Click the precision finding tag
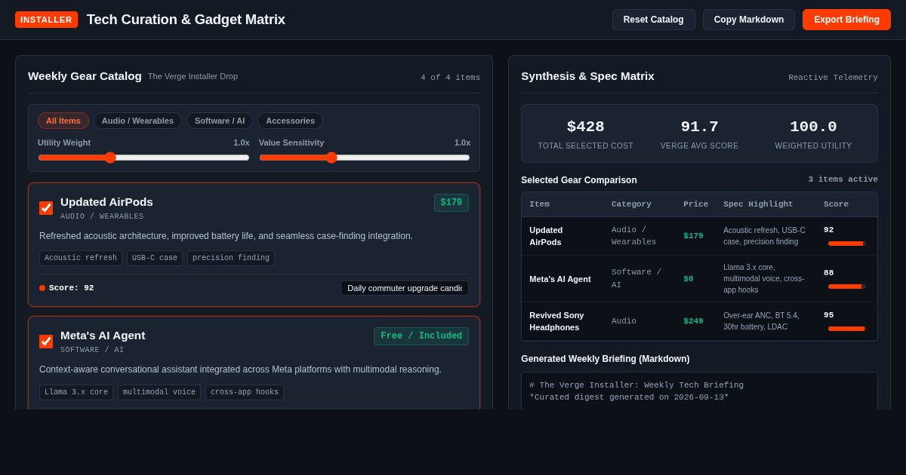The width and height of the screenshot is (906, 475). (231, 259)
